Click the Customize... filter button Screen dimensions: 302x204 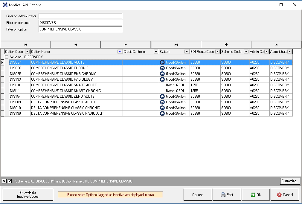coord(290,181)
